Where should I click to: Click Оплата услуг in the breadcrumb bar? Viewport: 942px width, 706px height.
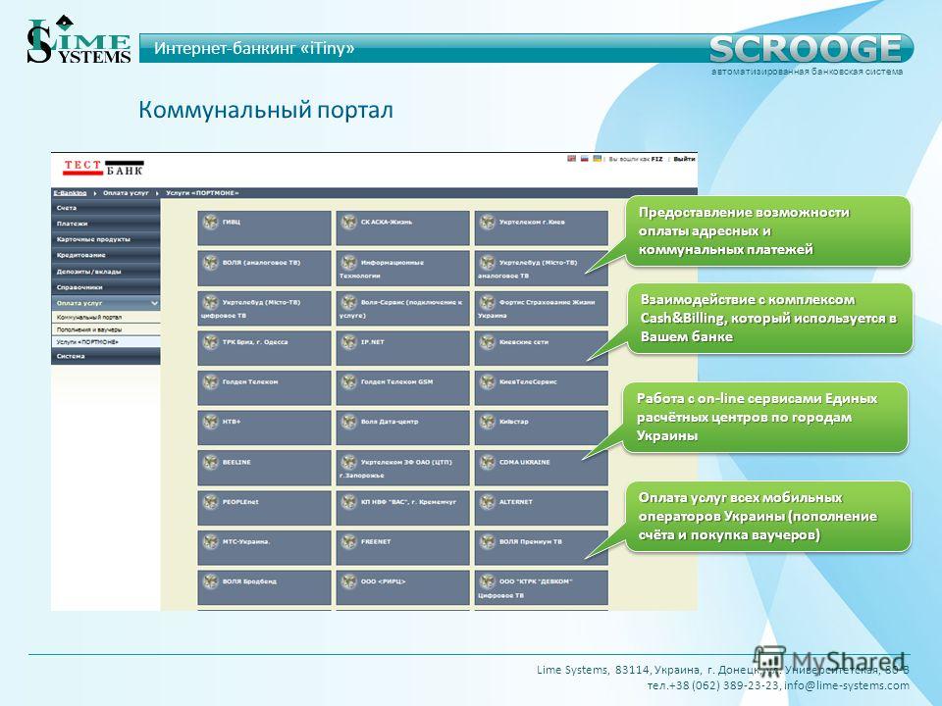pos(126,193)
